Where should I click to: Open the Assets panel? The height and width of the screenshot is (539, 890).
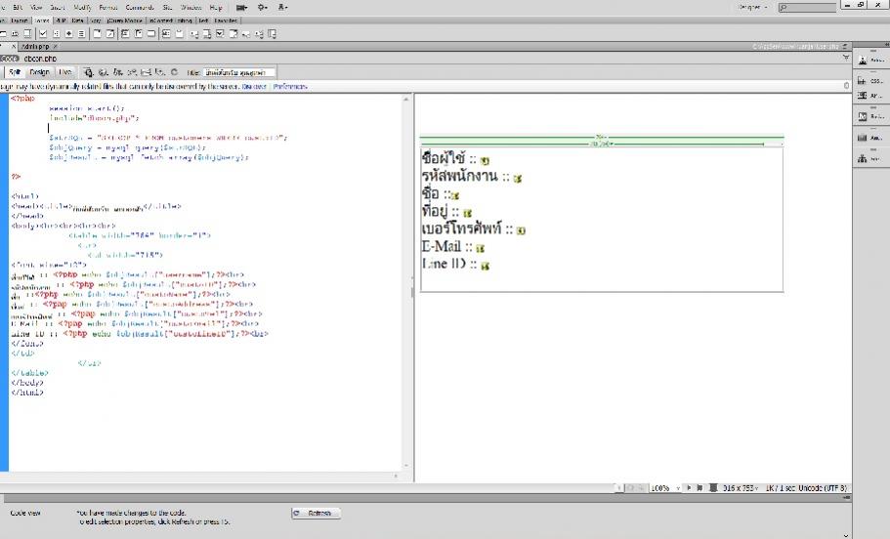[870, 138]
